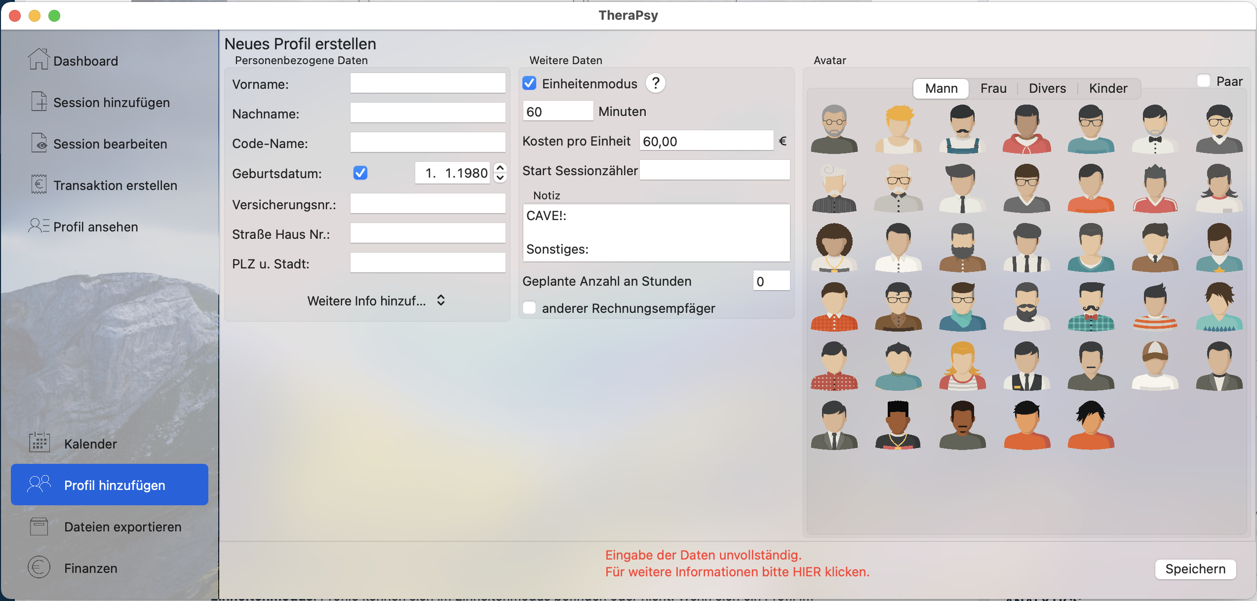Open Session hinzufügen document-plus icon
Image resolution: width=1257 pixels, height=601 pixels.
coord(39,102)
